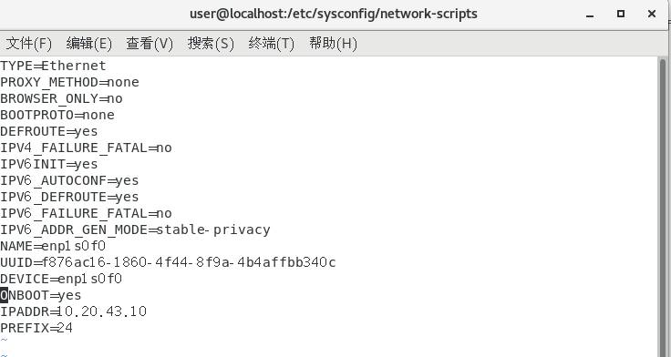Image resolution: width=671 pixels, height=357 pixels.
Task: Click the NAME=enp1s0f0 line
Action: 53,246
